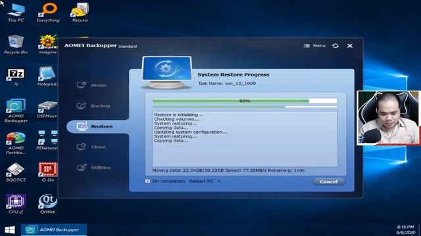
Task: Click 'Task Name: win_10_1909' text
Action: 226,83
